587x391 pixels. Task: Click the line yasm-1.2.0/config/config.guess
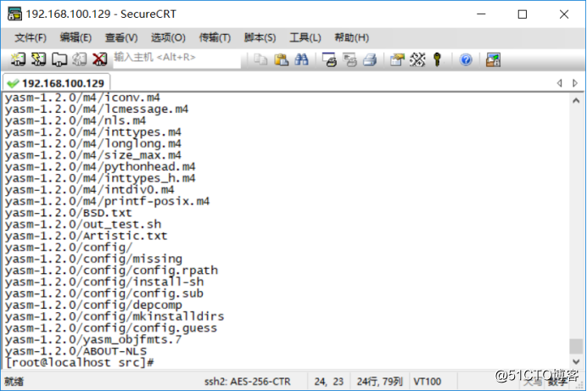coord(111,328)
